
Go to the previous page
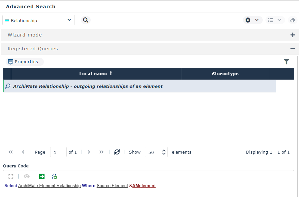pyautogui.click(x=23, y=152)
